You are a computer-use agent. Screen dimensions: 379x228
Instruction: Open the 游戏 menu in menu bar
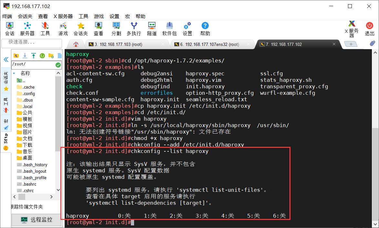(99, 16)
